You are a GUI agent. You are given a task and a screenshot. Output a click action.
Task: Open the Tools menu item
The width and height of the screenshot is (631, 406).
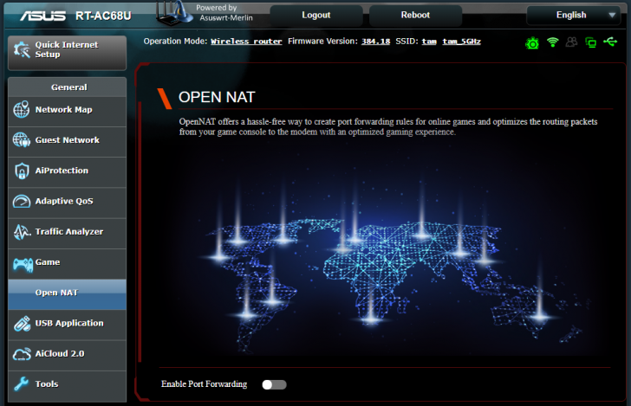point(68,384)
